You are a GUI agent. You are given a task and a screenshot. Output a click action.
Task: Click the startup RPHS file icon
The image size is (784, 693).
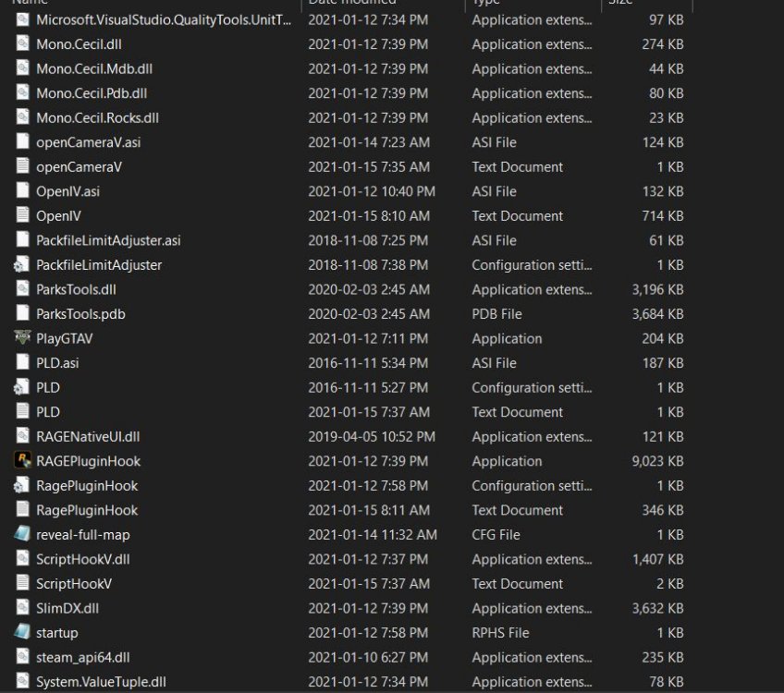22,631
